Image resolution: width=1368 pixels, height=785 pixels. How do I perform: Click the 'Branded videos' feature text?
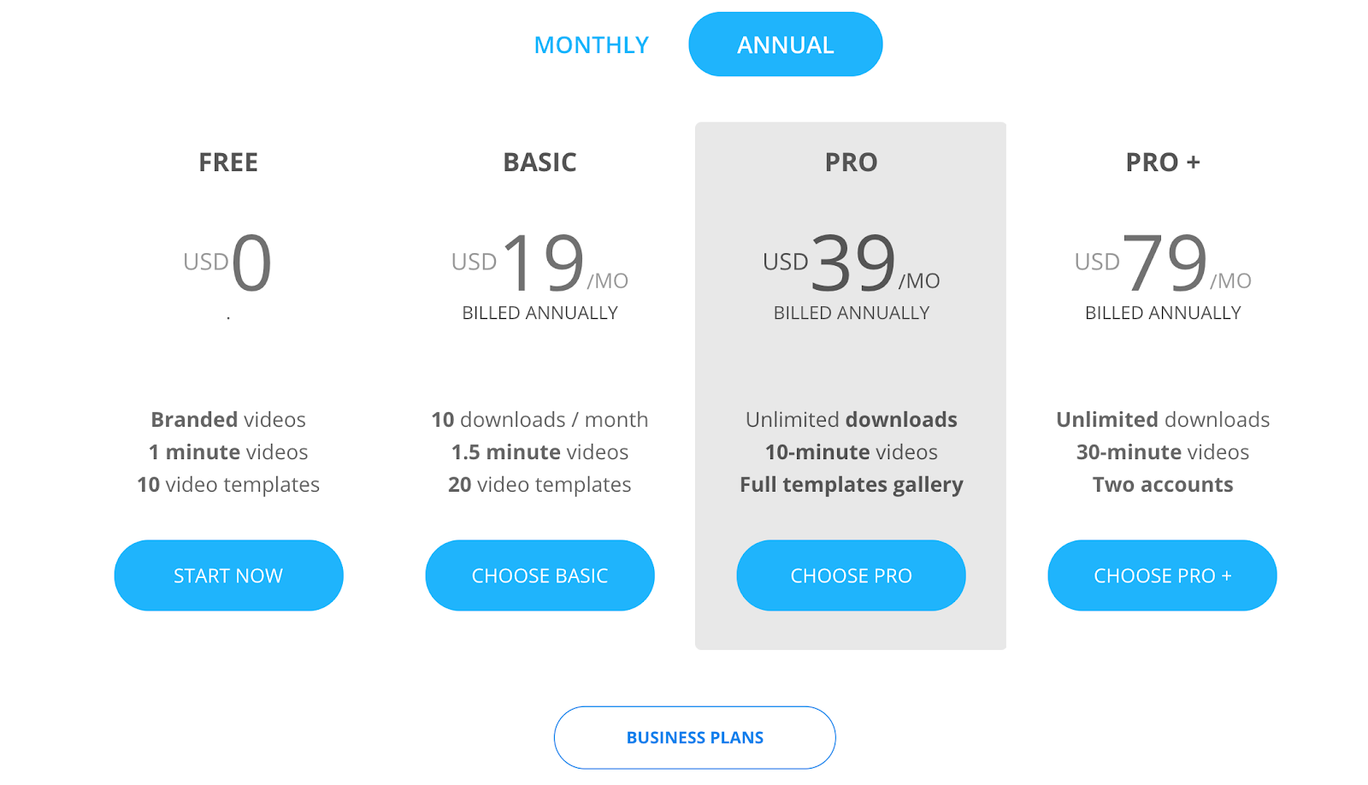click(x=228, y=420)
